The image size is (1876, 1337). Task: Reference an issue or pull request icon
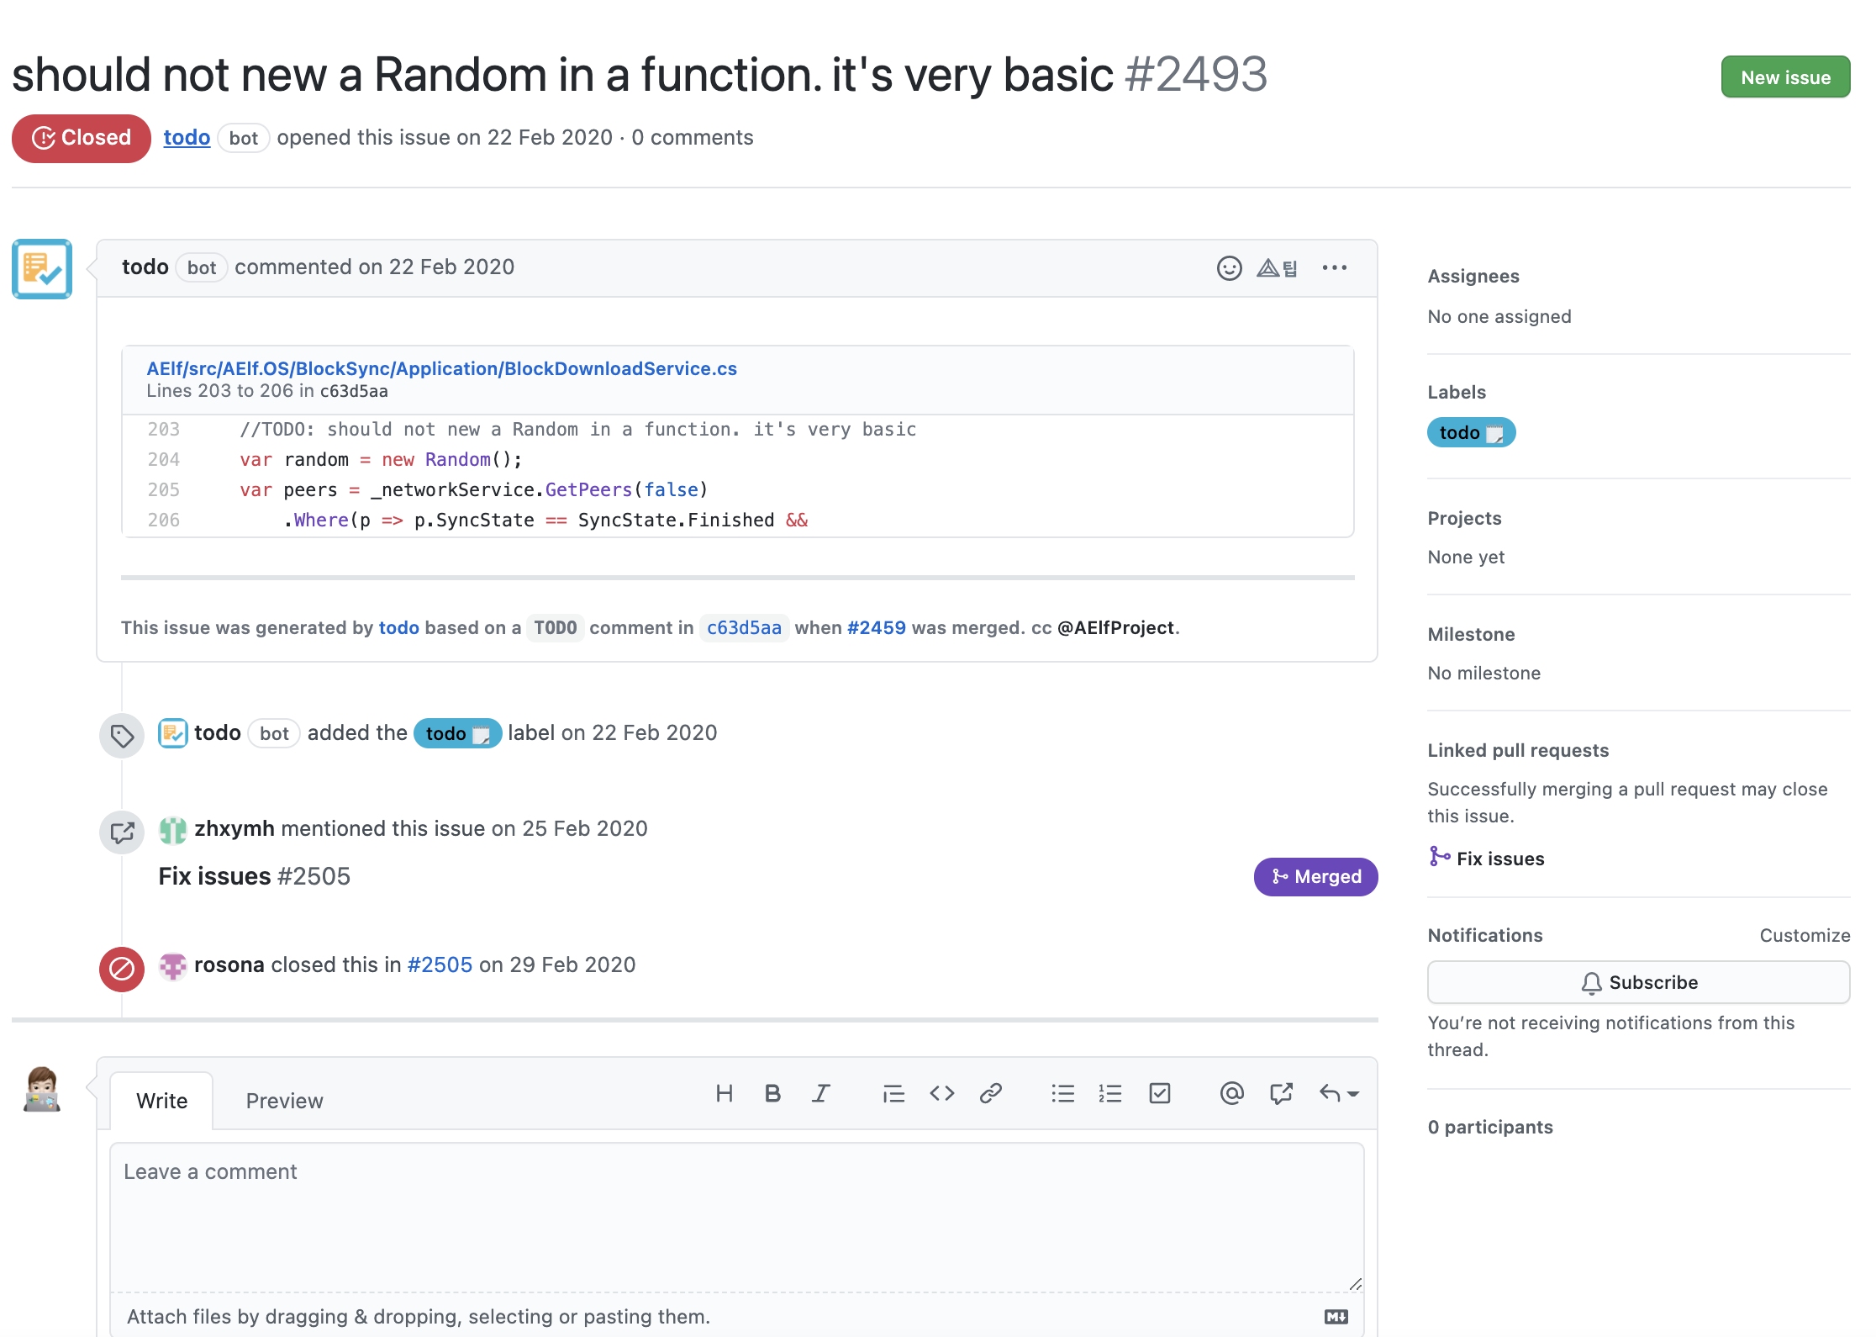coord(1281,1093)
